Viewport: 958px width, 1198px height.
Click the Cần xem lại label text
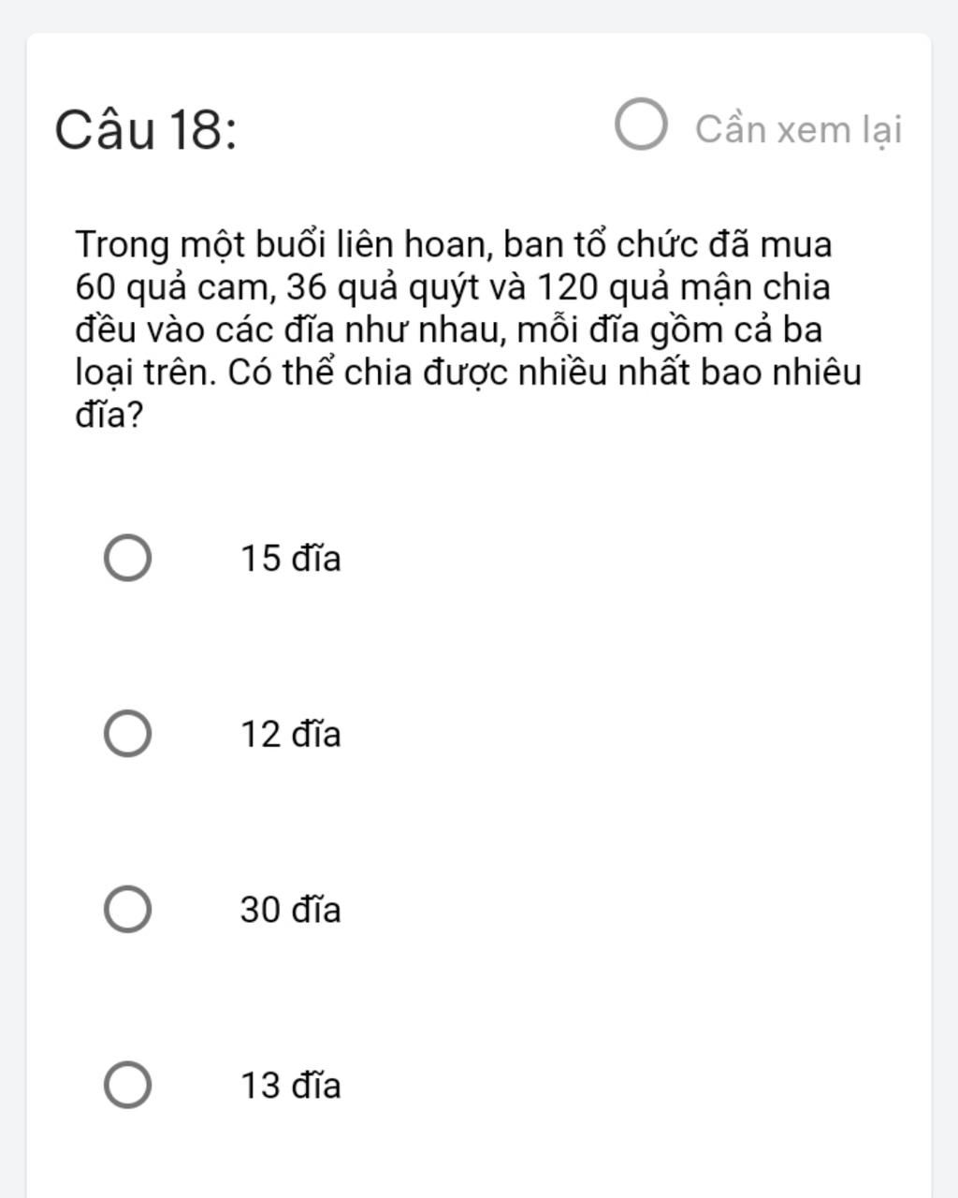tap(798, 129)
